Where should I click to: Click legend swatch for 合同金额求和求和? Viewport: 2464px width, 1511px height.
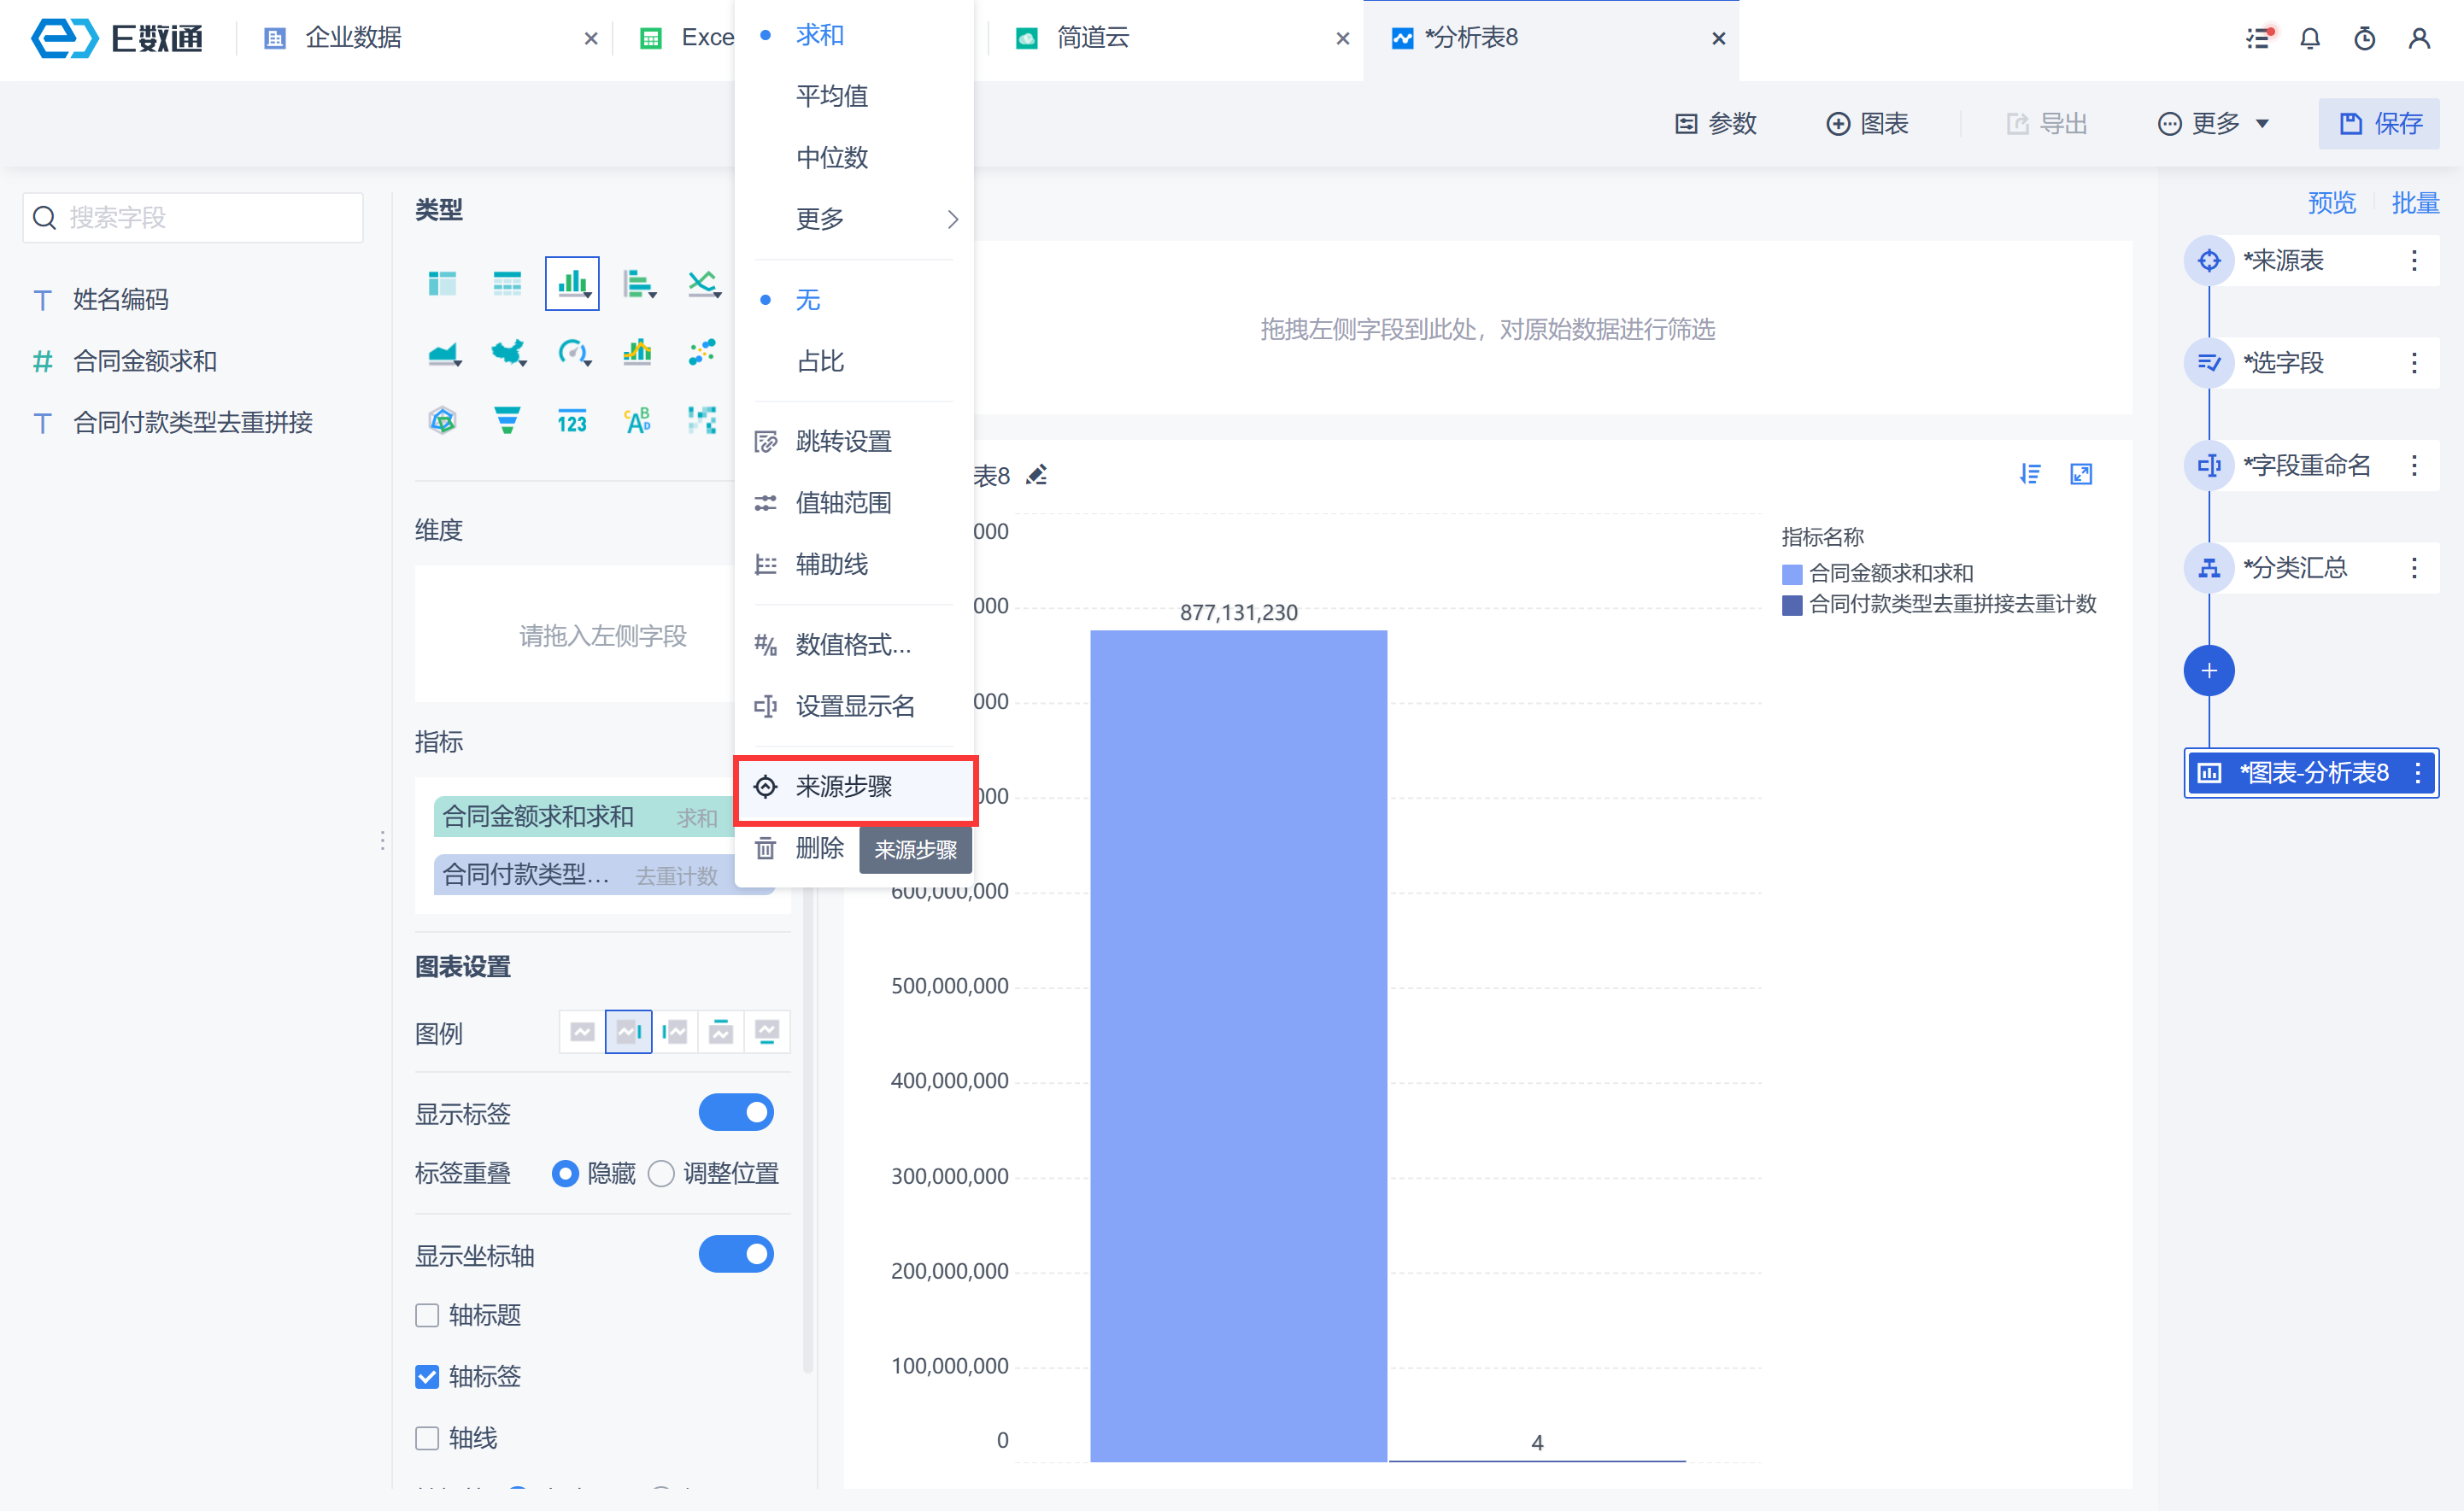(1792, 574)
